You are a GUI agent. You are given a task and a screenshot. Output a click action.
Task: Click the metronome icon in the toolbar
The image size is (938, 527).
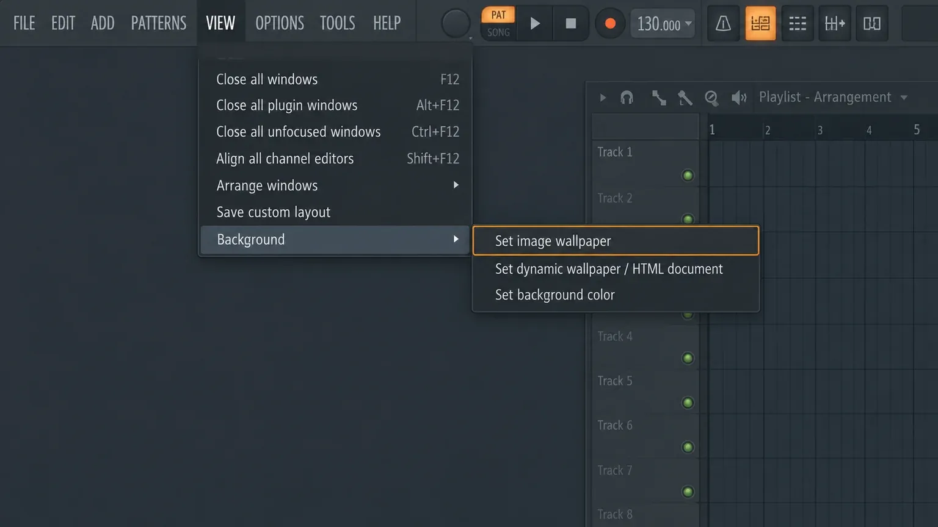pos(723,24)
